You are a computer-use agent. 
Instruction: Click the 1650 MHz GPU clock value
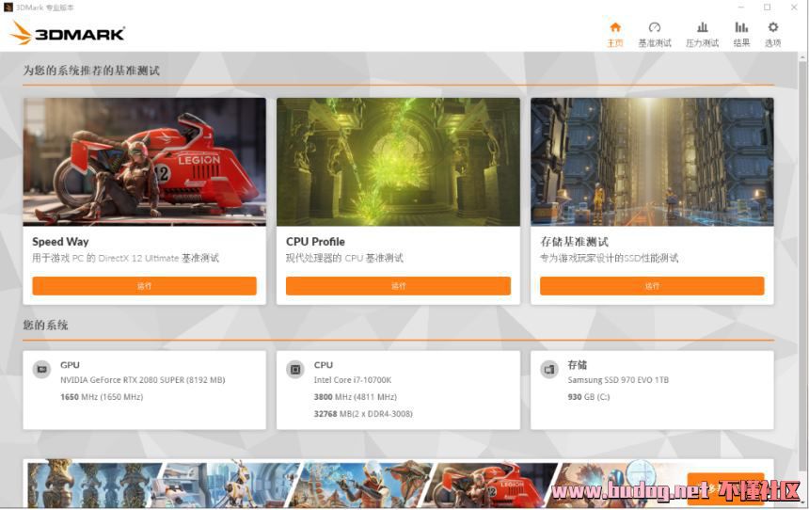pos(102,397)
